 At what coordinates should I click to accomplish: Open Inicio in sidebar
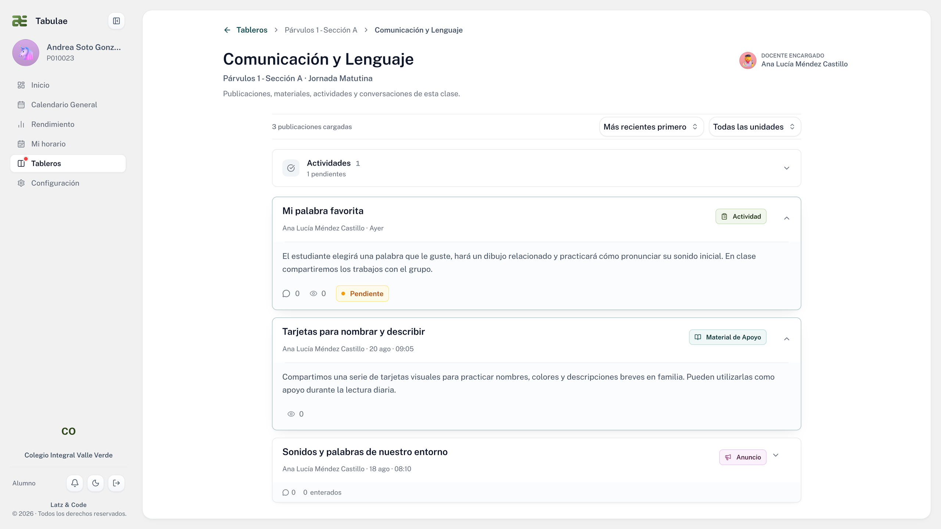pyautogui.click(x=68, y=85)
